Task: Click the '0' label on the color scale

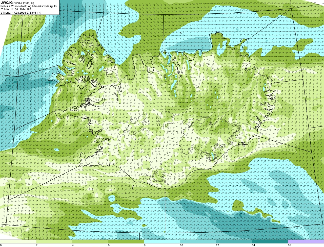Action: click(x=1, y=245)
